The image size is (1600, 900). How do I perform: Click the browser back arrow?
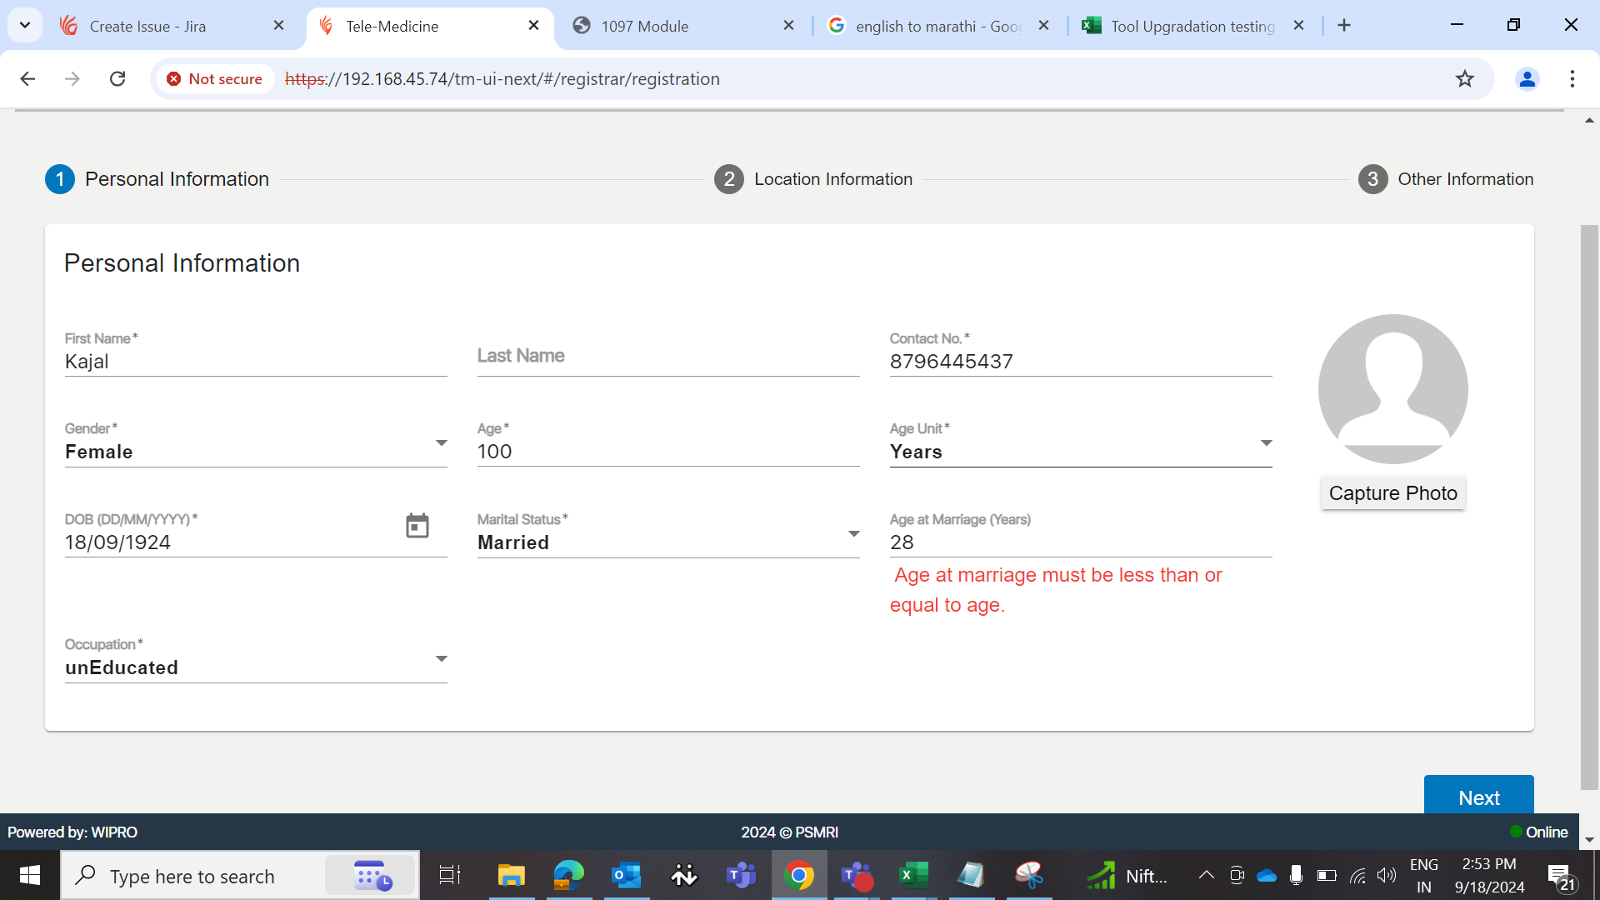click(27, 78)
